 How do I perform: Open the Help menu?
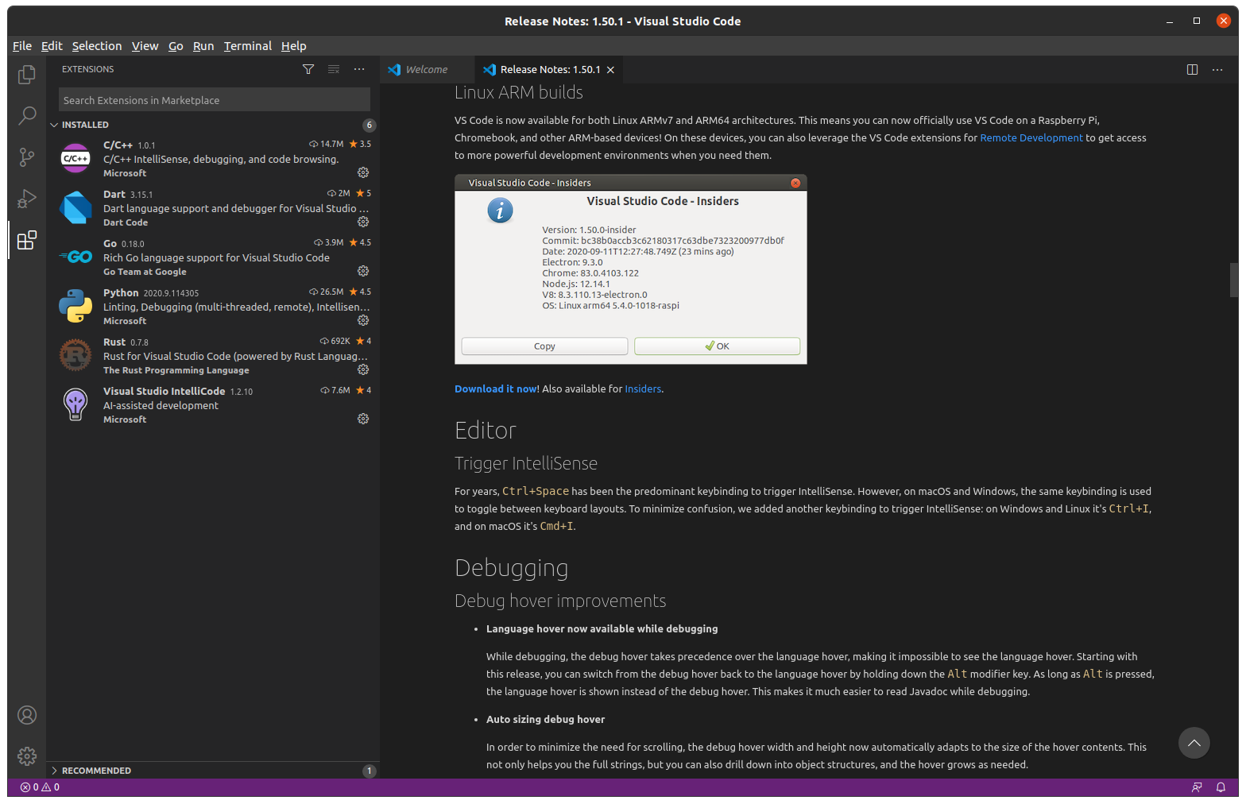click(x=293, y=46)
